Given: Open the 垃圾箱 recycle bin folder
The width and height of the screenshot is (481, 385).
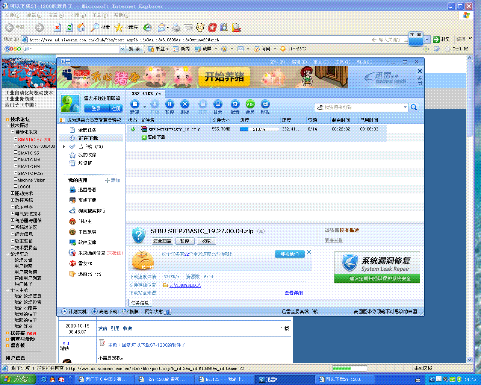Looking at the screenshot, I should (81, 163).
